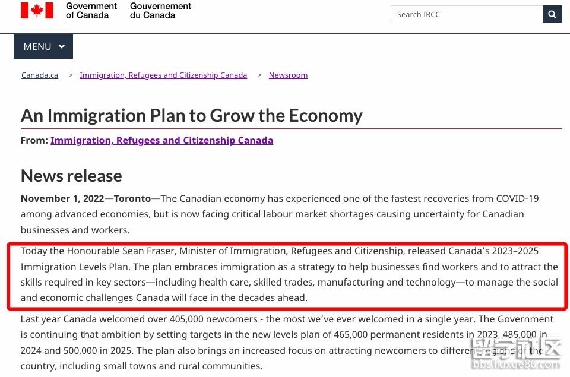Click the "An Immigration Plan to Grow the Economy" title
This screenshot has width=570, height=377.
tap(191, 115)
